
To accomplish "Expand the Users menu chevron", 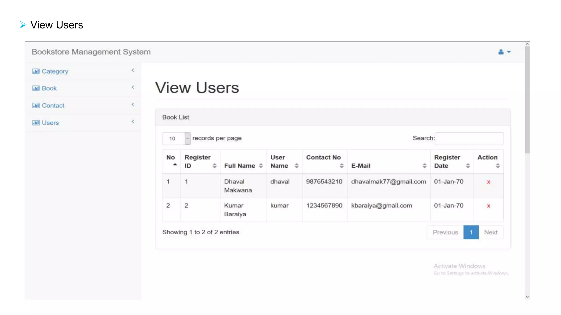I will click(x=133, y=122).
